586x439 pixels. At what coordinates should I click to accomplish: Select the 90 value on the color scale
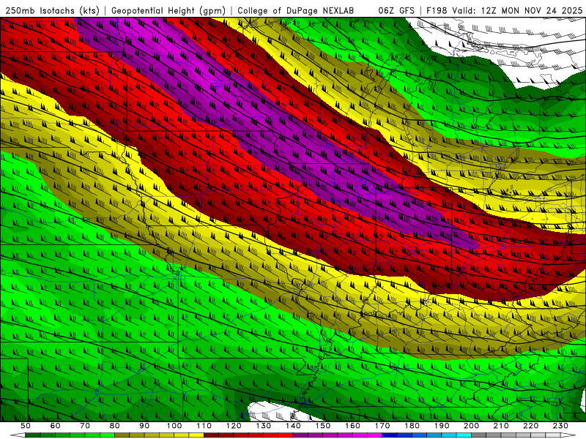coord(144,426)
